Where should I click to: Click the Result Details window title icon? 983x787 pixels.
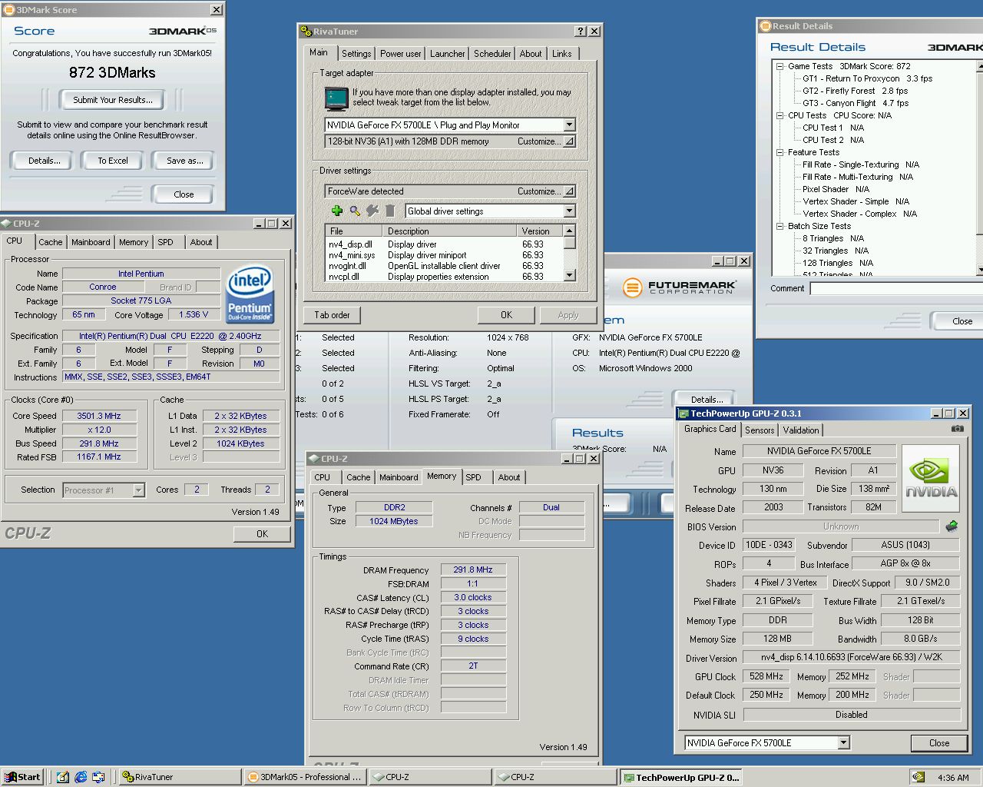[x=765, y=26]
